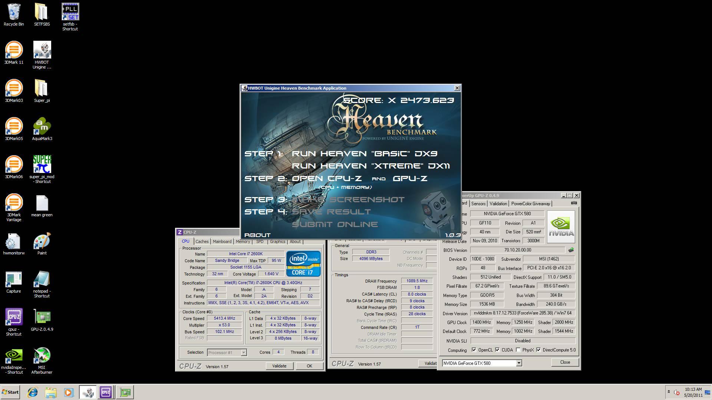Image resolution: width=712 pixels, height=400 pixels.
Task: Show hidden system tray icons arrow
Action: [x=669, y=392]
